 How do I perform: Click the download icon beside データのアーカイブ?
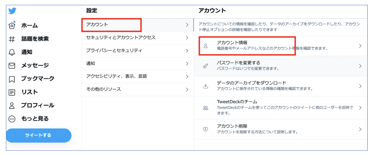[x=206, y=86]
